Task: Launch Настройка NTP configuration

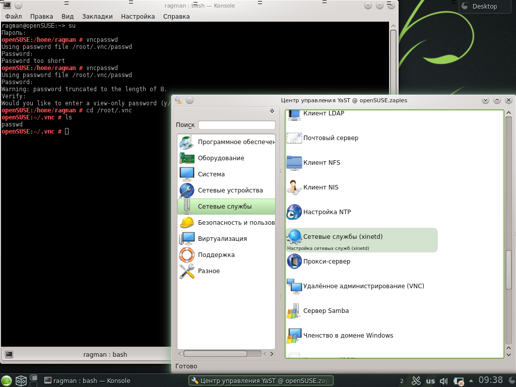Action: 327,212
